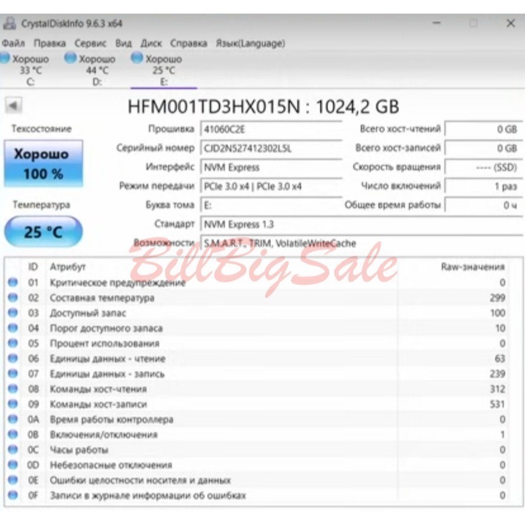The image size is (525, 525).
Task: Select drive E: health status icon
Action: click(135, 58)
